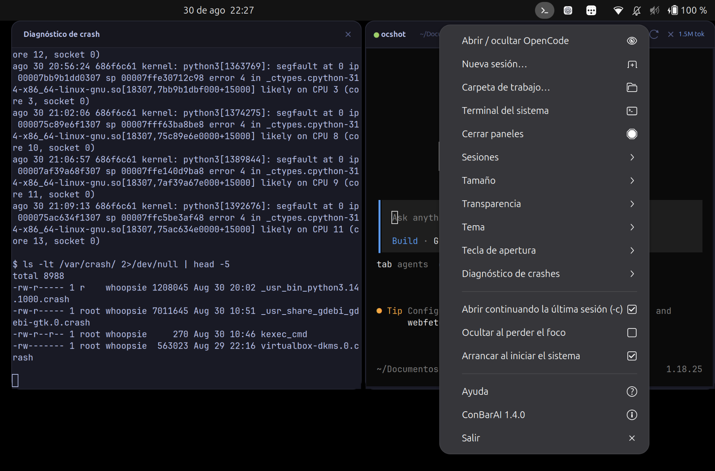Expand the Tamaño submenu chevron
The width and height of the screenshot is (715, 471).
632,181
